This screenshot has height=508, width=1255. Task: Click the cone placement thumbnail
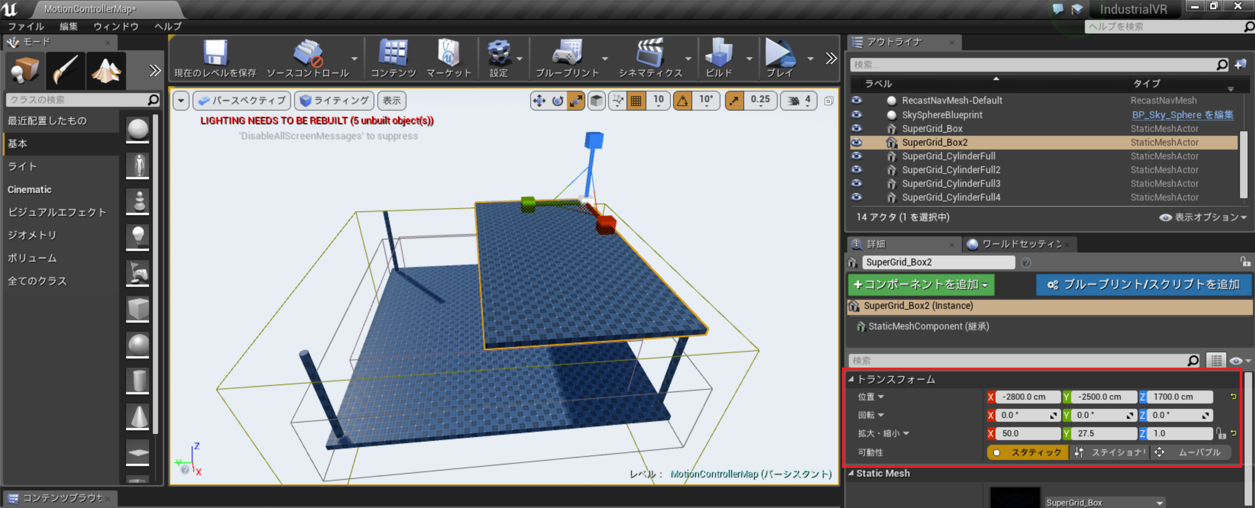click(138, 417)
